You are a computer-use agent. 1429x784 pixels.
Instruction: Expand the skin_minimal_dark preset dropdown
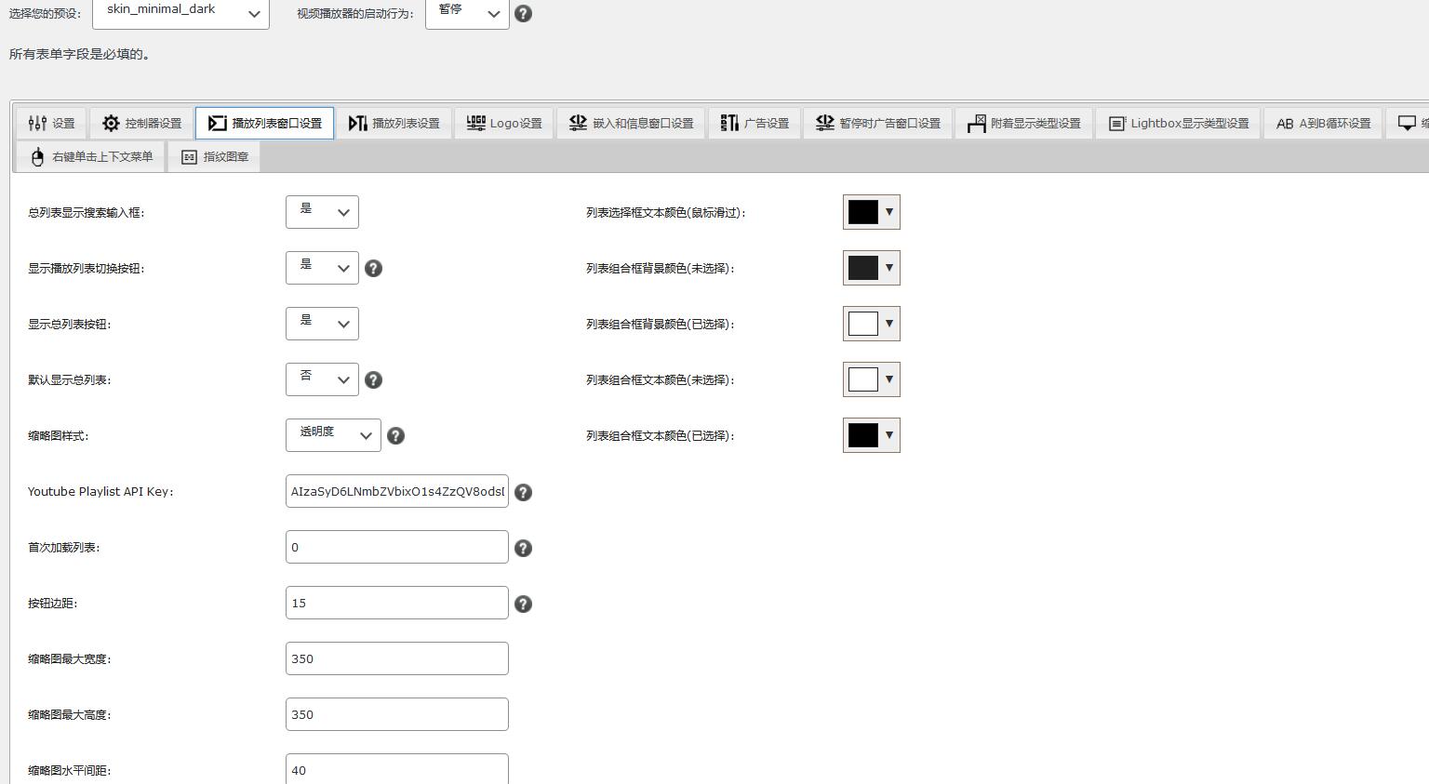[180, 13]
